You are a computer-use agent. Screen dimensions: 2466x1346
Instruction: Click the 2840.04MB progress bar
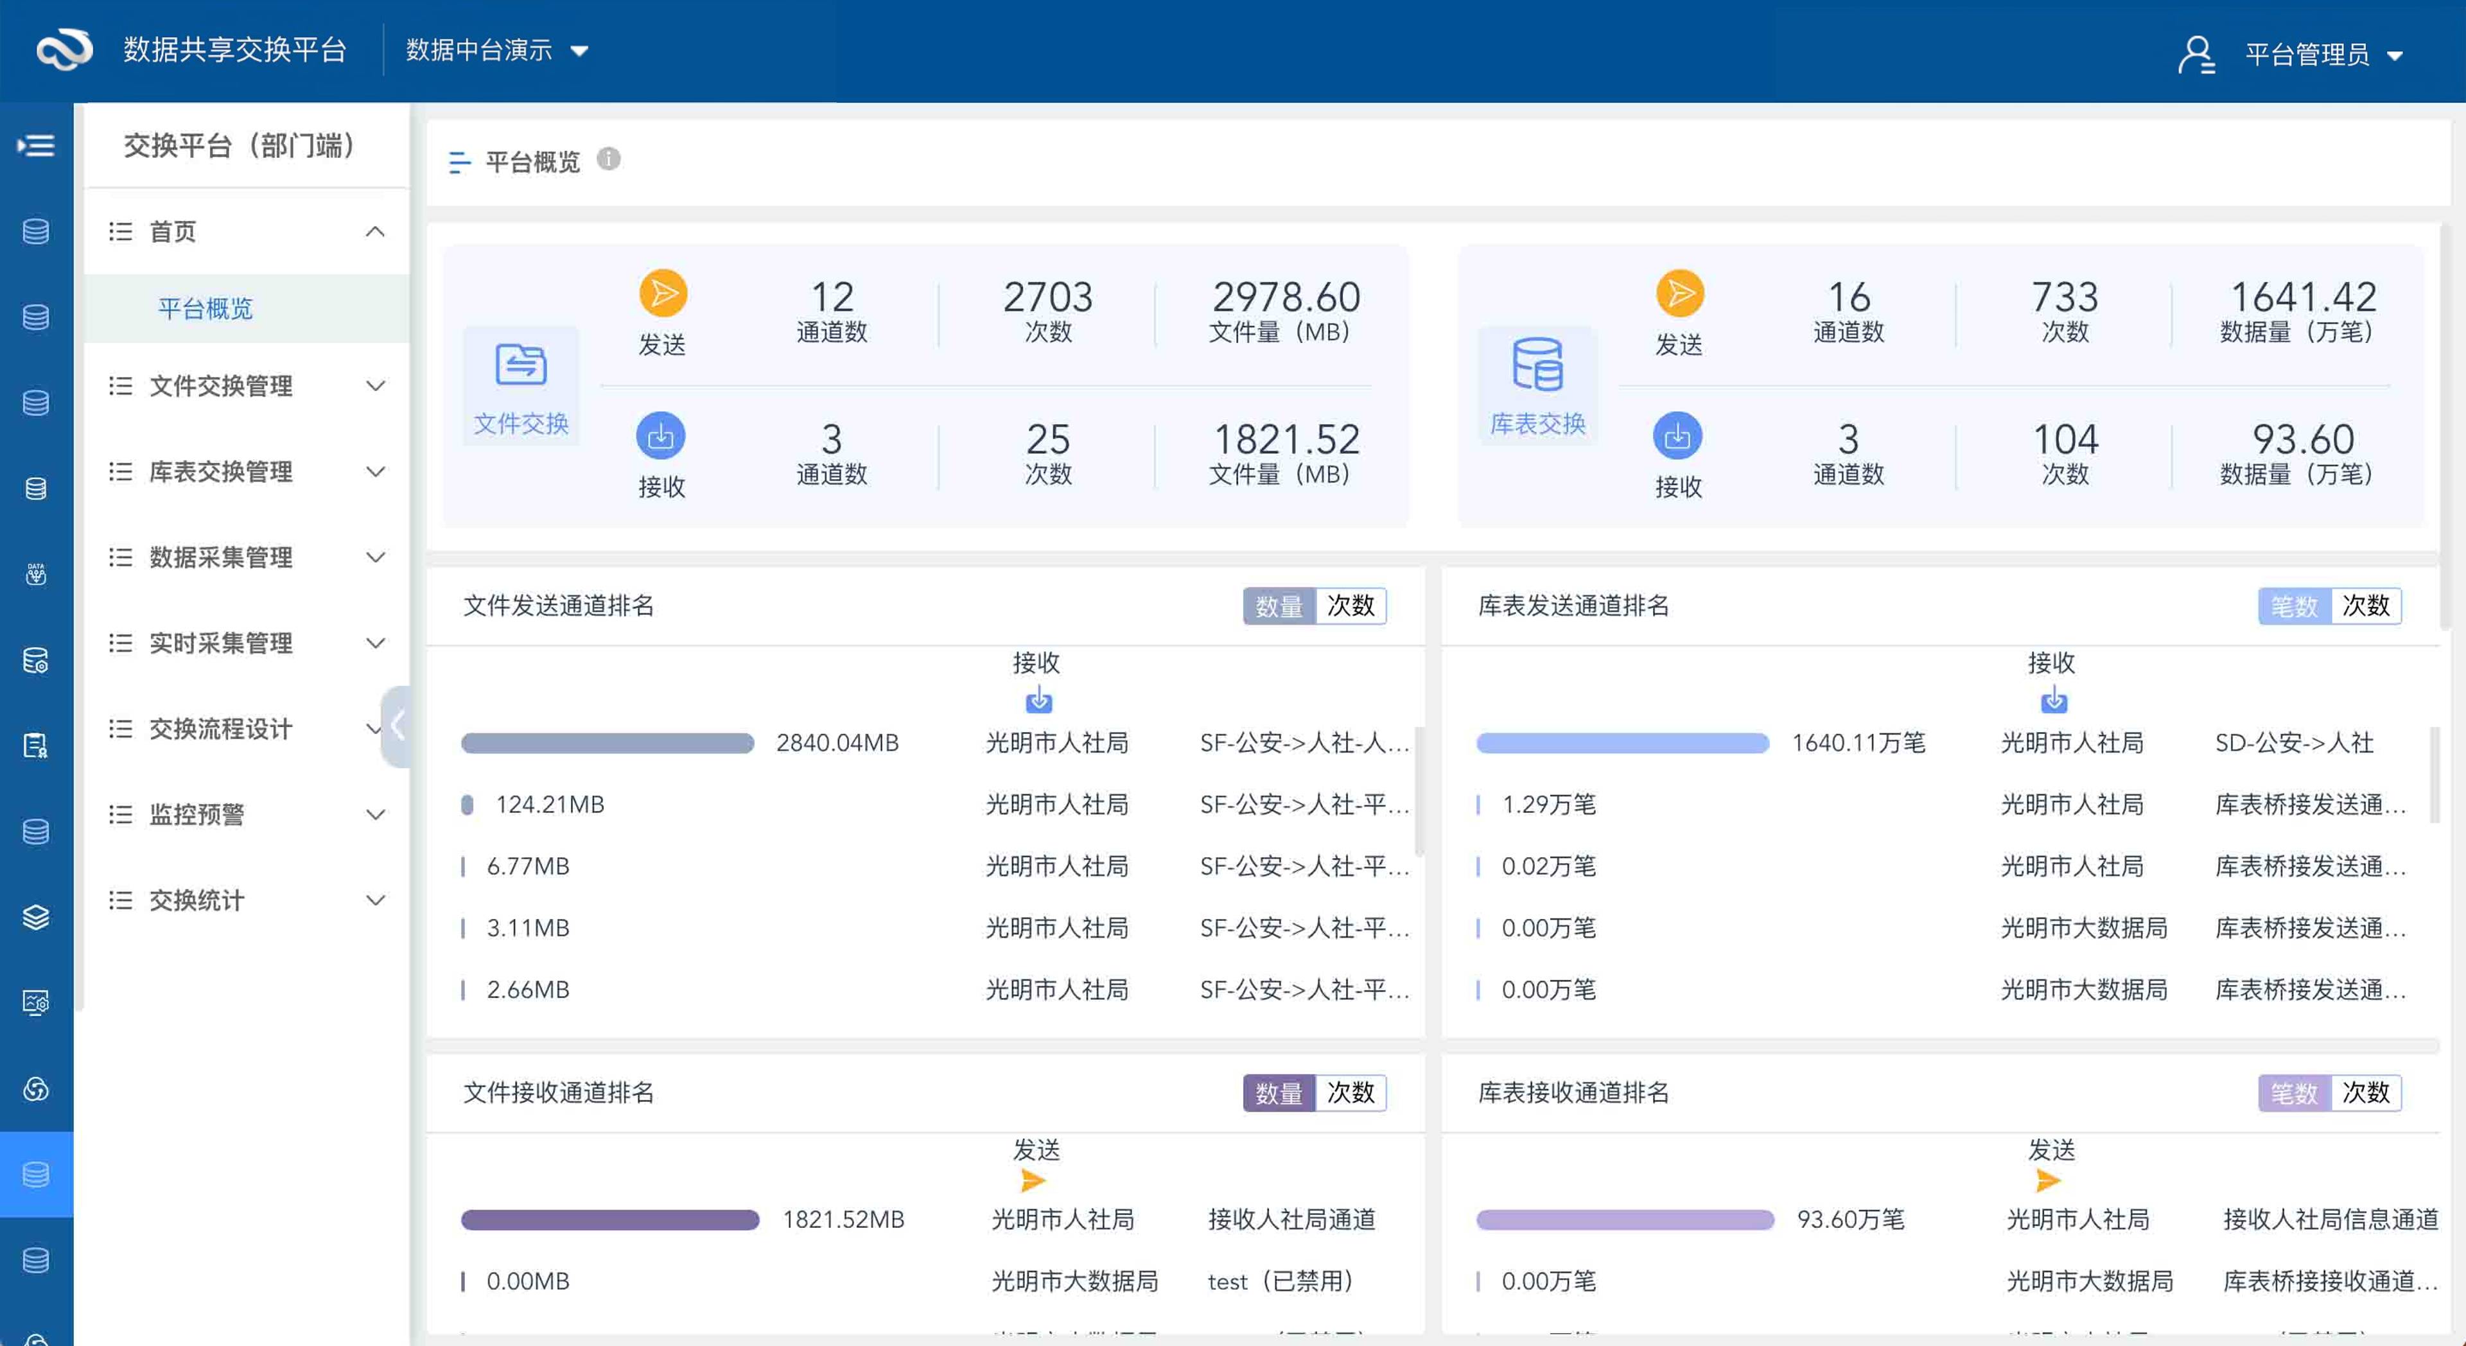tap(607, 743)
